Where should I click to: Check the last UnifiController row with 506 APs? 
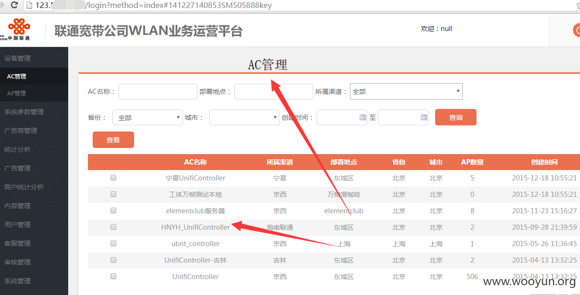pos(113,276)
